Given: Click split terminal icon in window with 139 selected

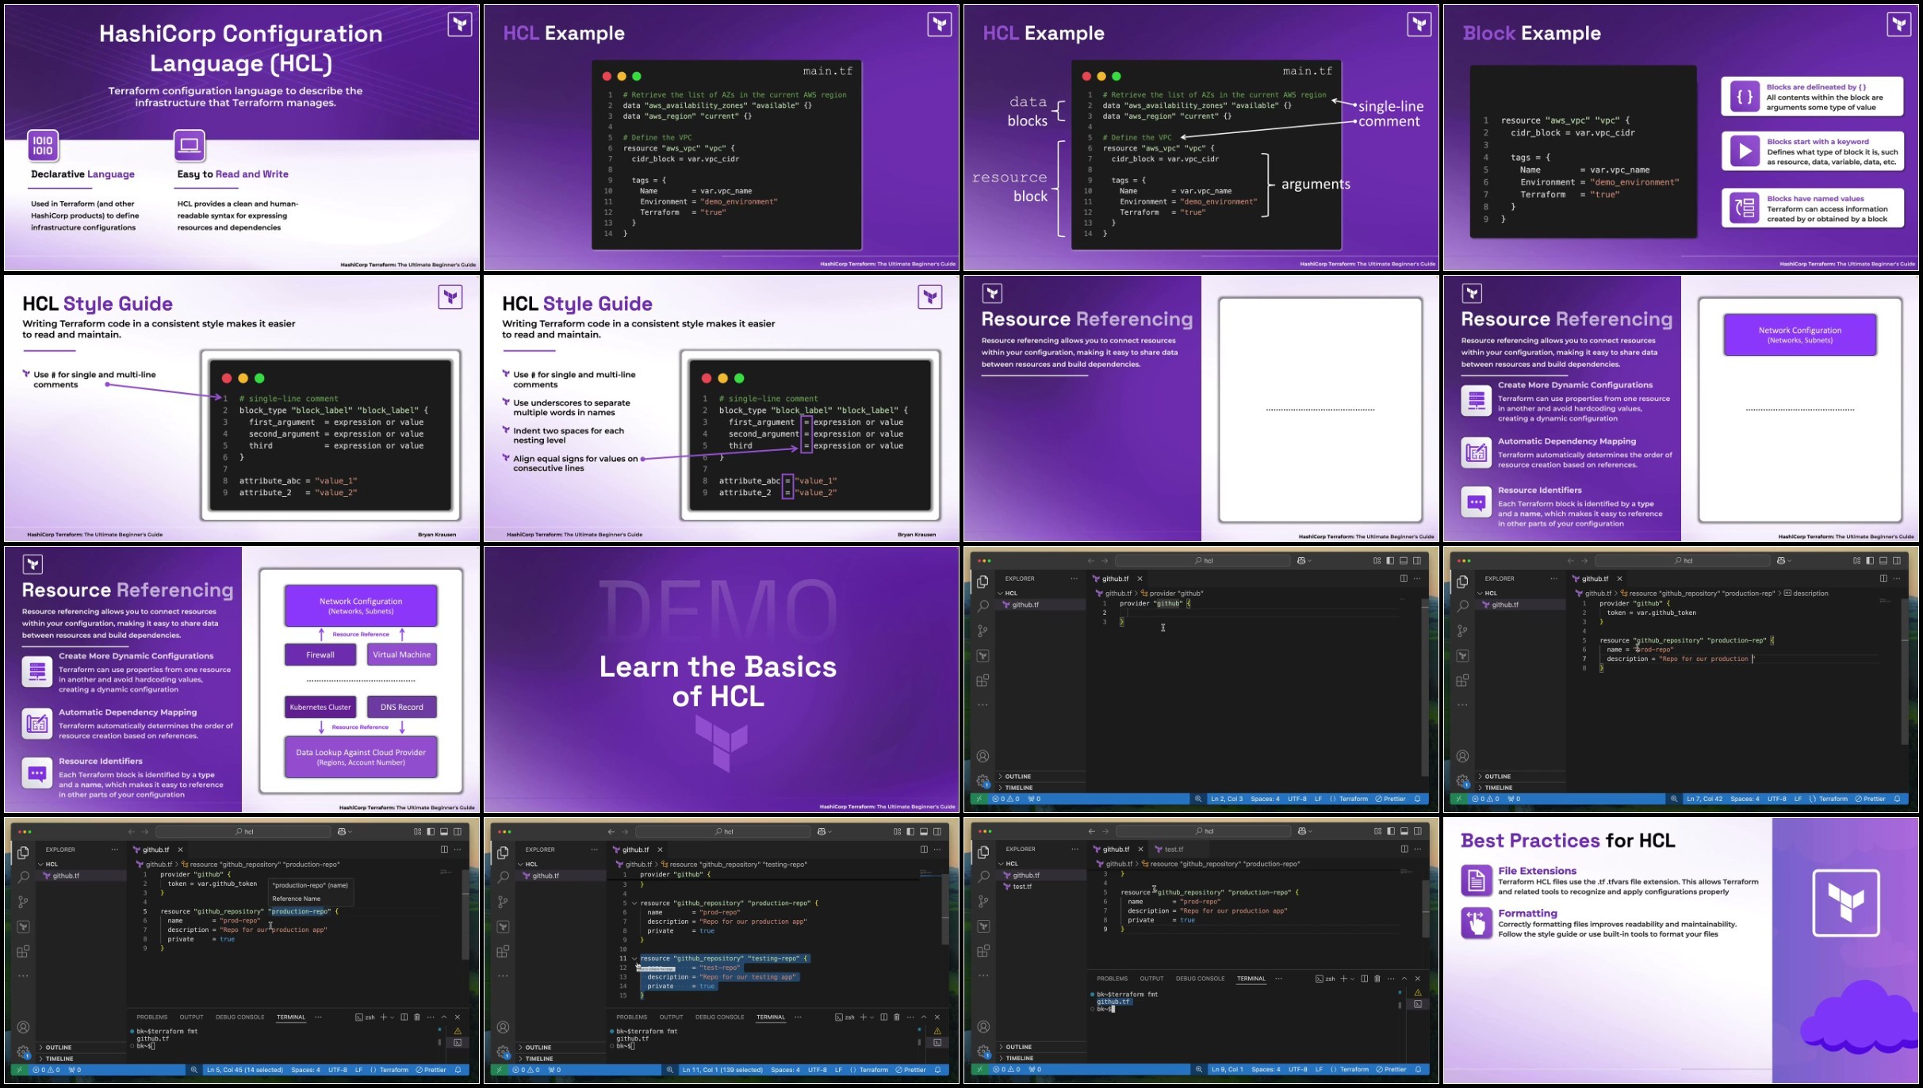Looking at the screenshot, I should tap(883, 1017).
